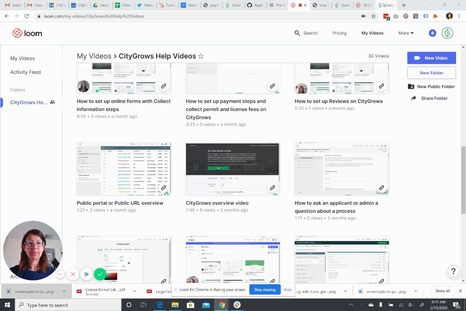The height and width of the screenshot is (311, 466).
Task: Finish recording with green checkmark
Action: coord(100,274)
